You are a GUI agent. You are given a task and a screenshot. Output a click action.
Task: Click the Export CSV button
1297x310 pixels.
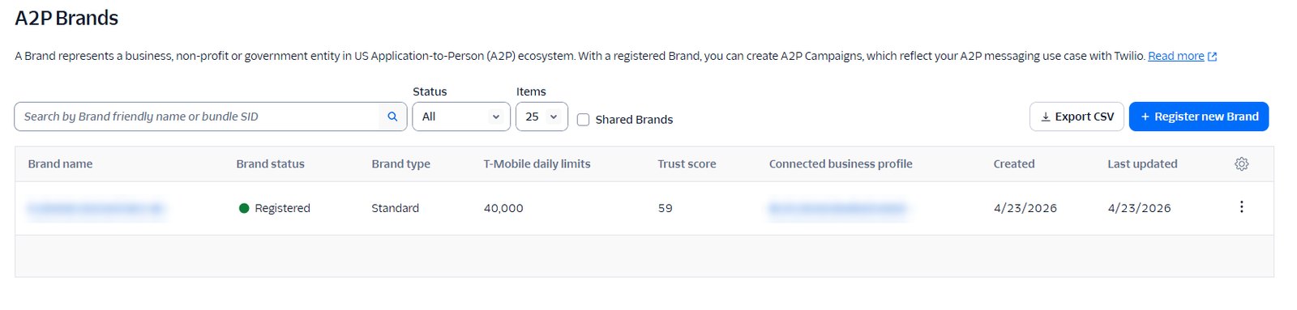(1077, 117)
